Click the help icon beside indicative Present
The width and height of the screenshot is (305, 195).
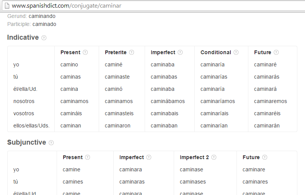[85, 53]
